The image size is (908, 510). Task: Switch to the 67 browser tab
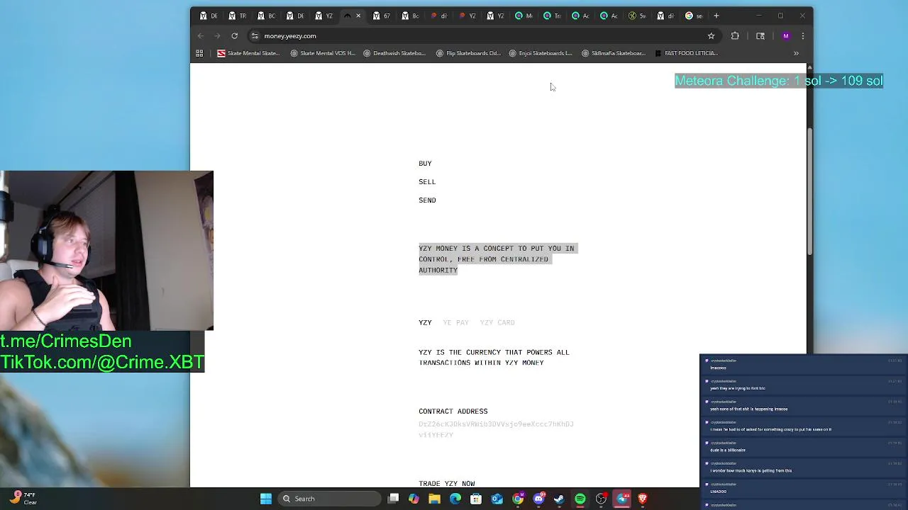[x=381, y=16]
